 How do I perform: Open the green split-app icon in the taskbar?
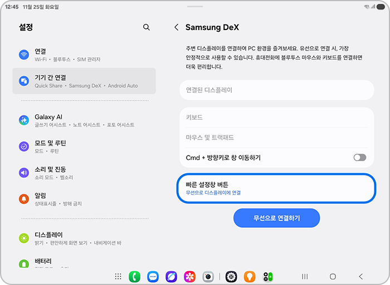[268, 277]
